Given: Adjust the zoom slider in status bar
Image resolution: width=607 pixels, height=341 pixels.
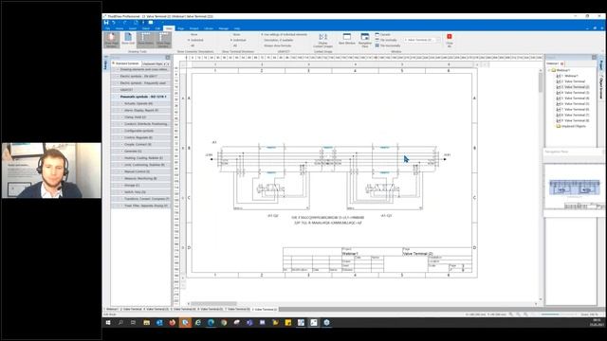Looking at the screenshot, I should 559,314.
